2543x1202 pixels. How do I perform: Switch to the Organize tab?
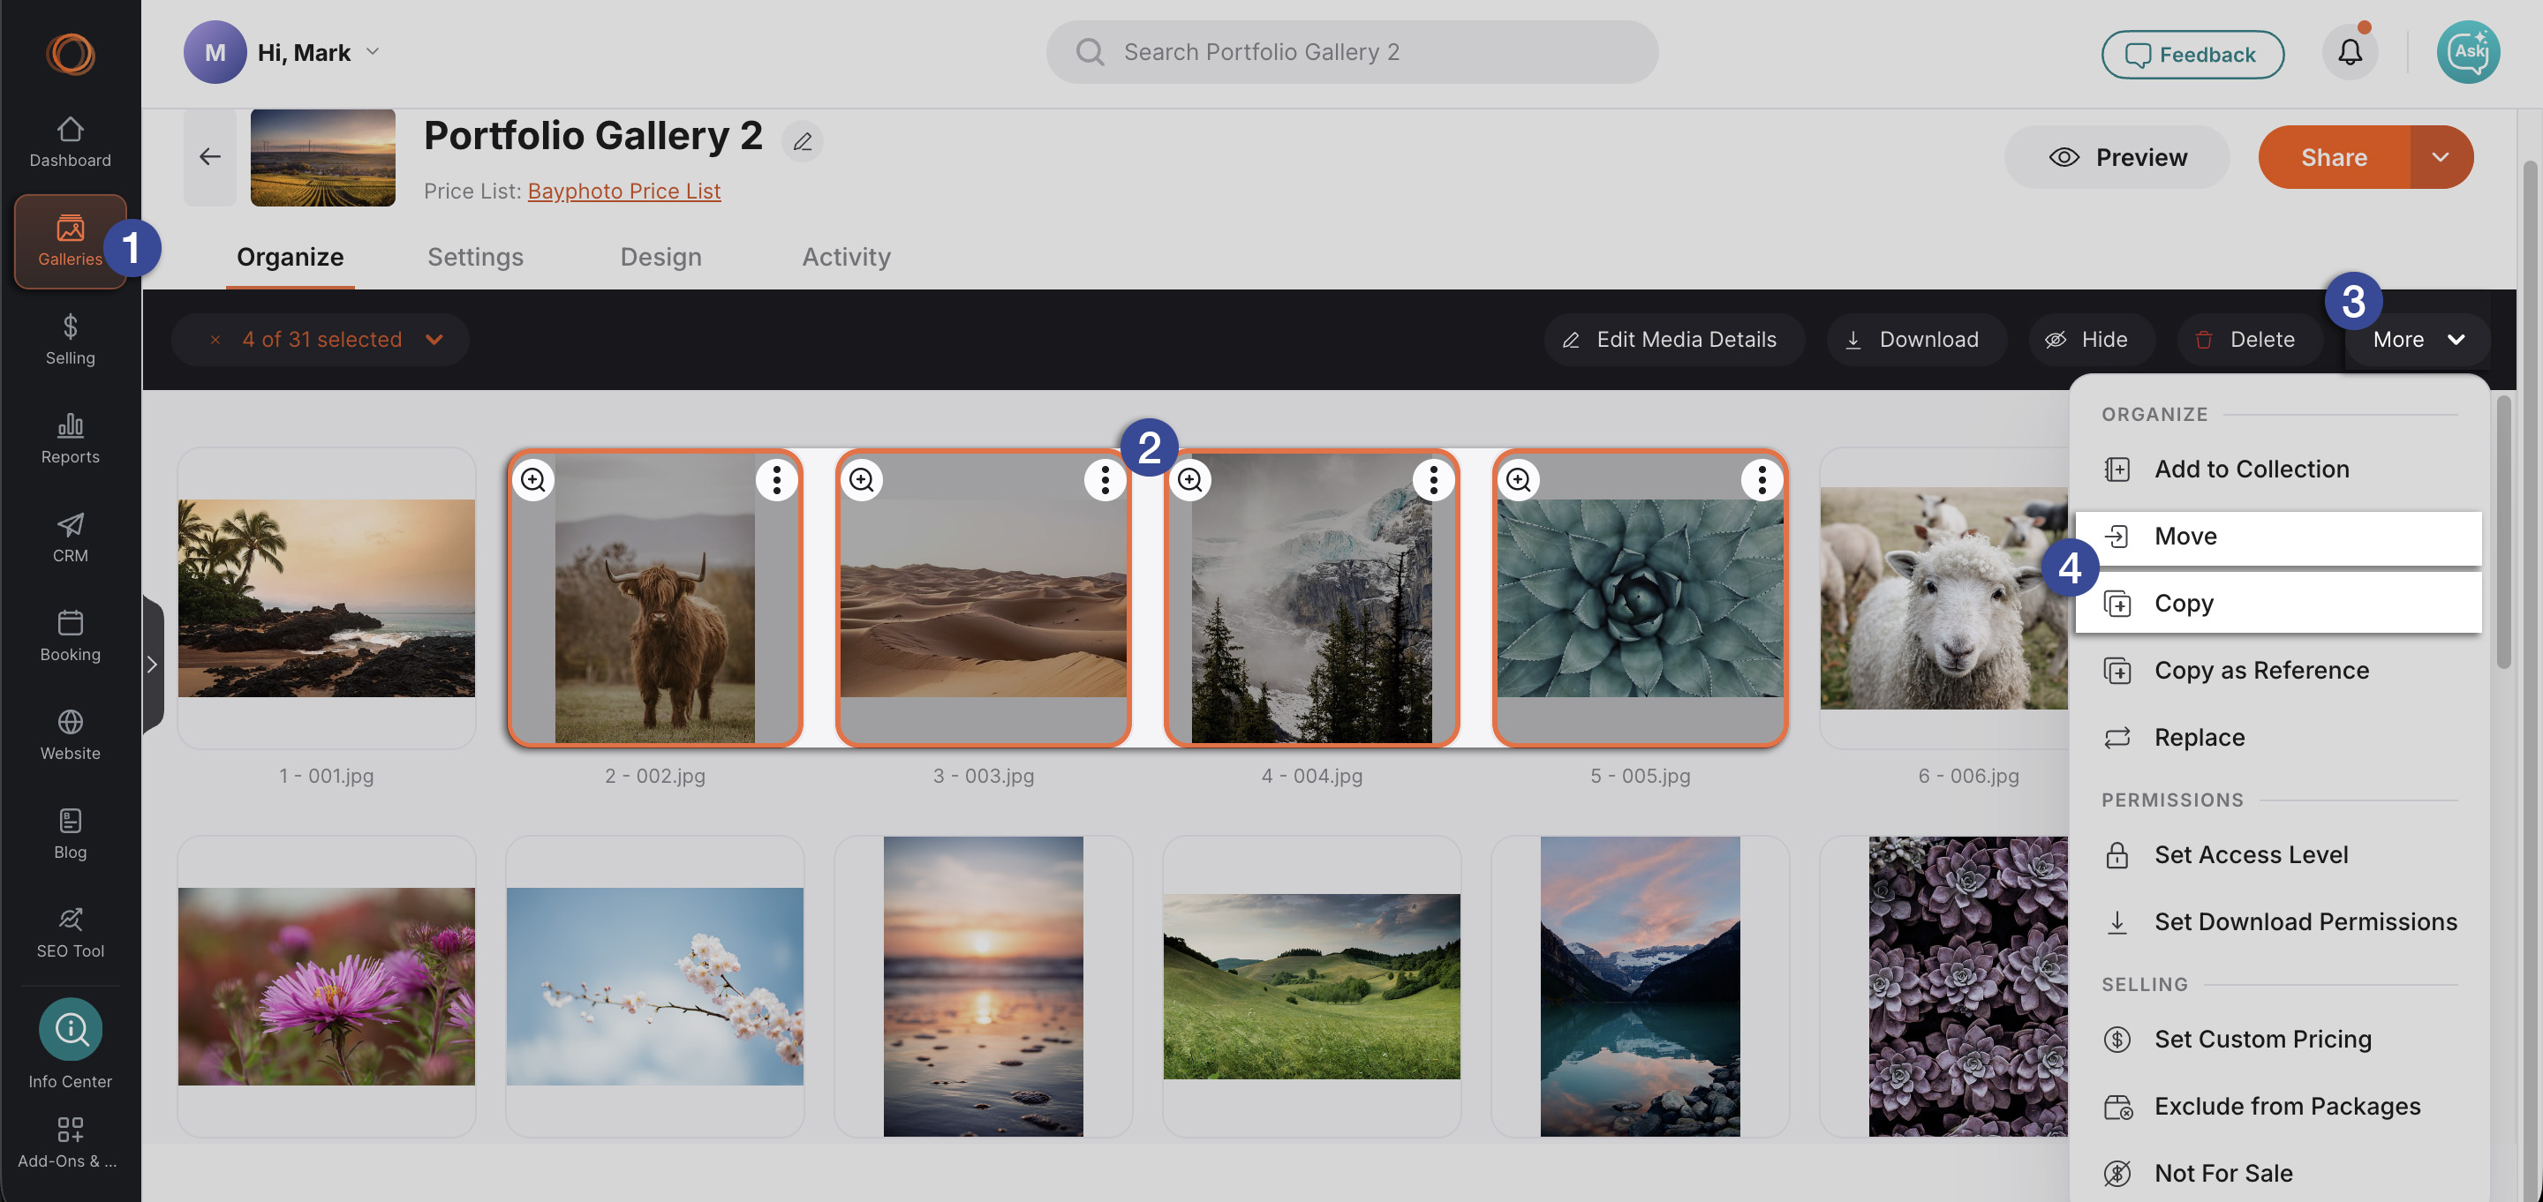coord(291,257)
